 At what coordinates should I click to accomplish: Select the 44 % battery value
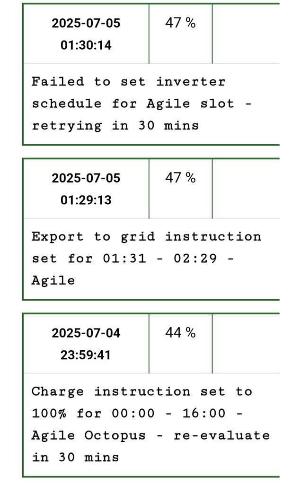coord(180,333)
